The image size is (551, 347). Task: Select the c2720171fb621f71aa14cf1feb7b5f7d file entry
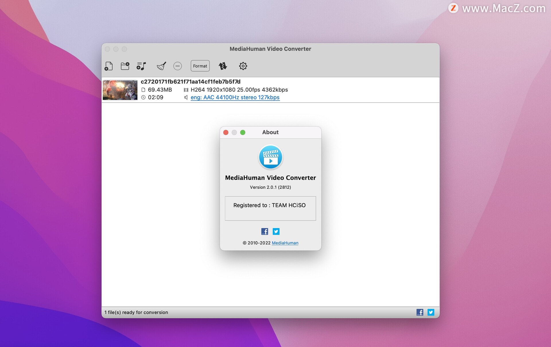tap(191, 82)
